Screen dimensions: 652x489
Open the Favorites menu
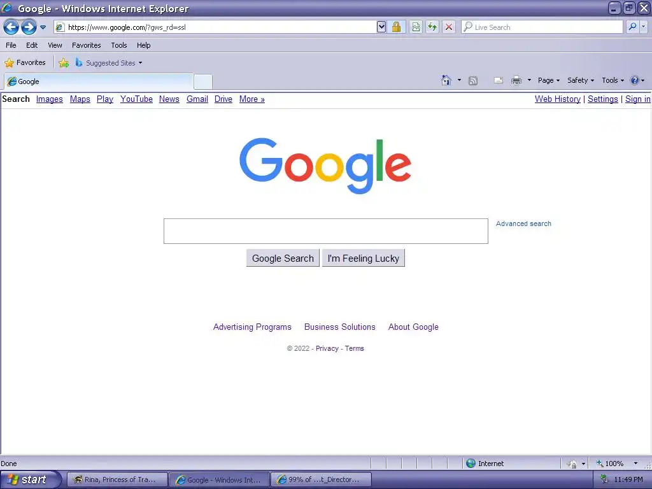click(86, 45)
